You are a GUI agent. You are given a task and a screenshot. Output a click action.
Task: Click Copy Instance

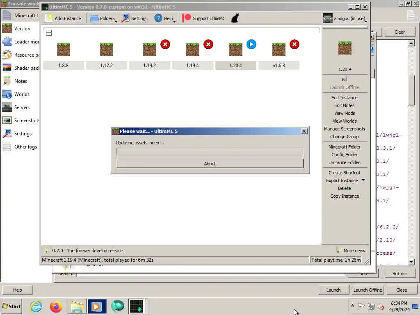[x=345, y=196]
